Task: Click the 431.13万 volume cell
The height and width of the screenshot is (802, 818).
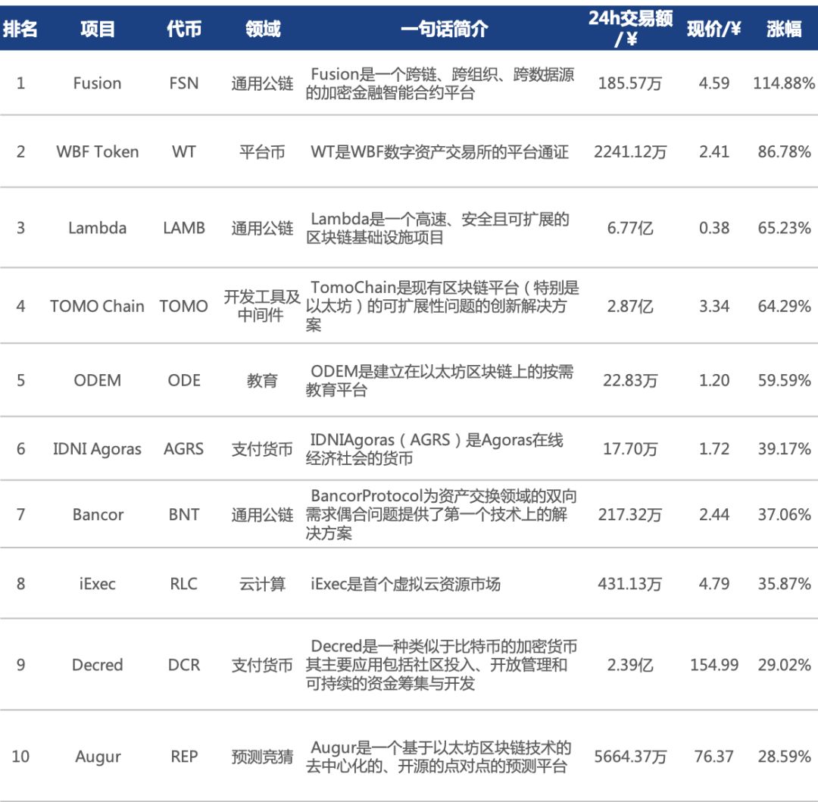Action: pos(629,583)
